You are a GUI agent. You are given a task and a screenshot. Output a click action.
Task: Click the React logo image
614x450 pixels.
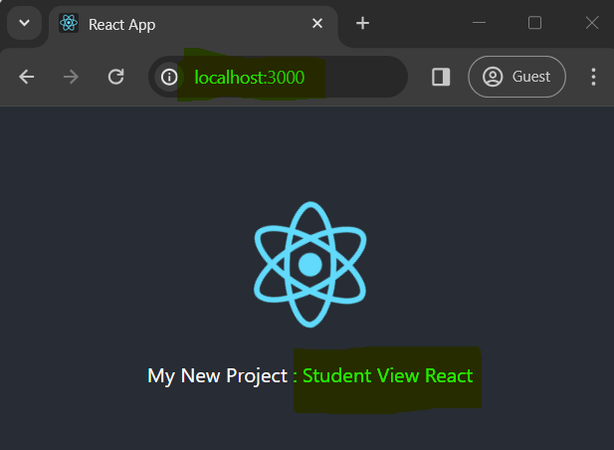point(310,265)
